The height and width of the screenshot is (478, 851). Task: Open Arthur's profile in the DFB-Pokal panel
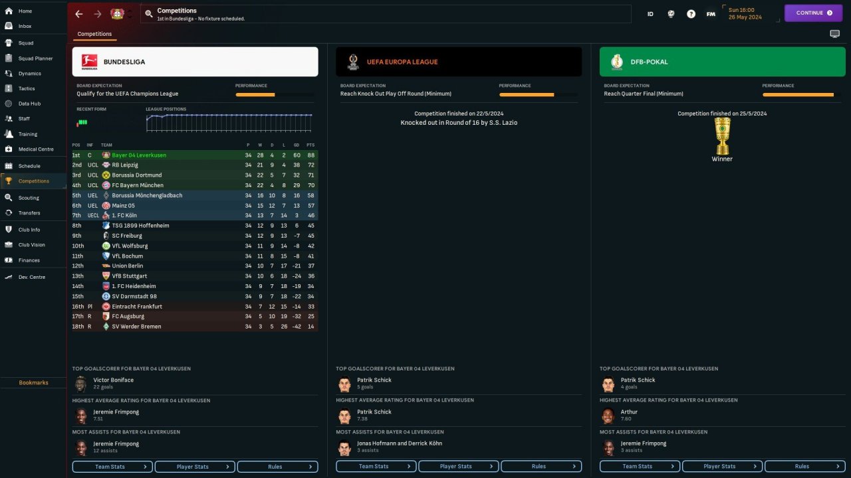(x=629, y=412)
